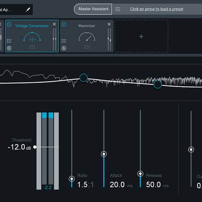Click the Gain slider knob
The image size is (202, 202).
click(x=191, y=149)
